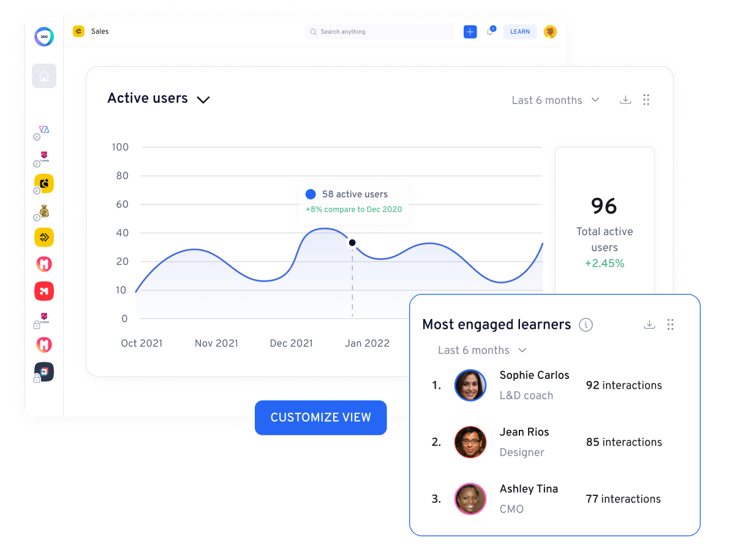Image resolution: width=735 pixels, height=551 pixels.
Task: Click the Sales workspace label
Action: (x=100, y=31)
